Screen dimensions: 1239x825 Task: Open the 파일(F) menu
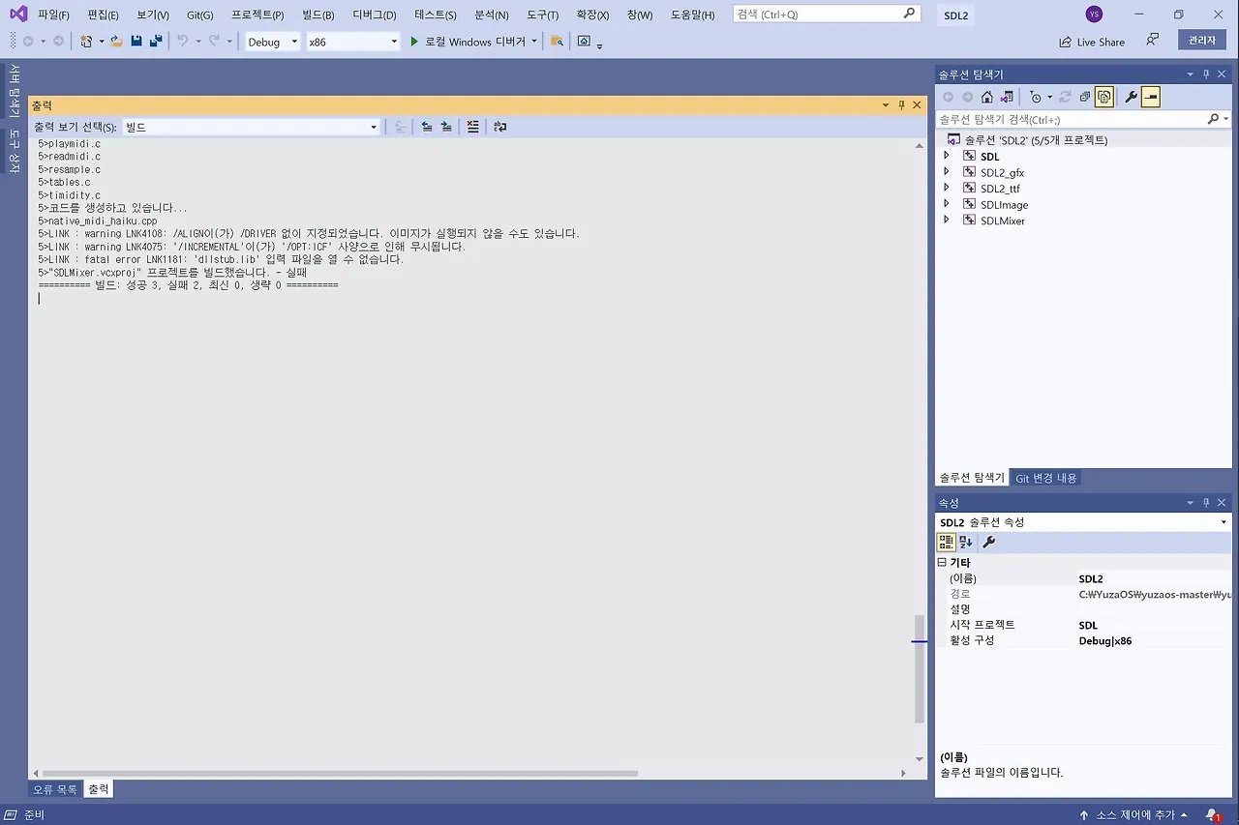(x=53, y=15)
